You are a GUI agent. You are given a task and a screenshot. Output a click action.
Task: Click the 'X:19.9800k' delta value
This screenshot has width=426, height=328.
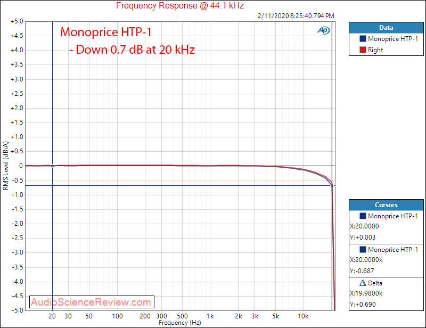[366, 293]
